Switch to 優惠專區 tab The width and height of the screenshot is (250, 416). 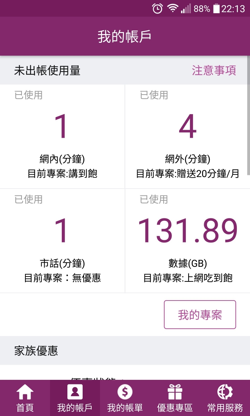click(x=175, y=408)
